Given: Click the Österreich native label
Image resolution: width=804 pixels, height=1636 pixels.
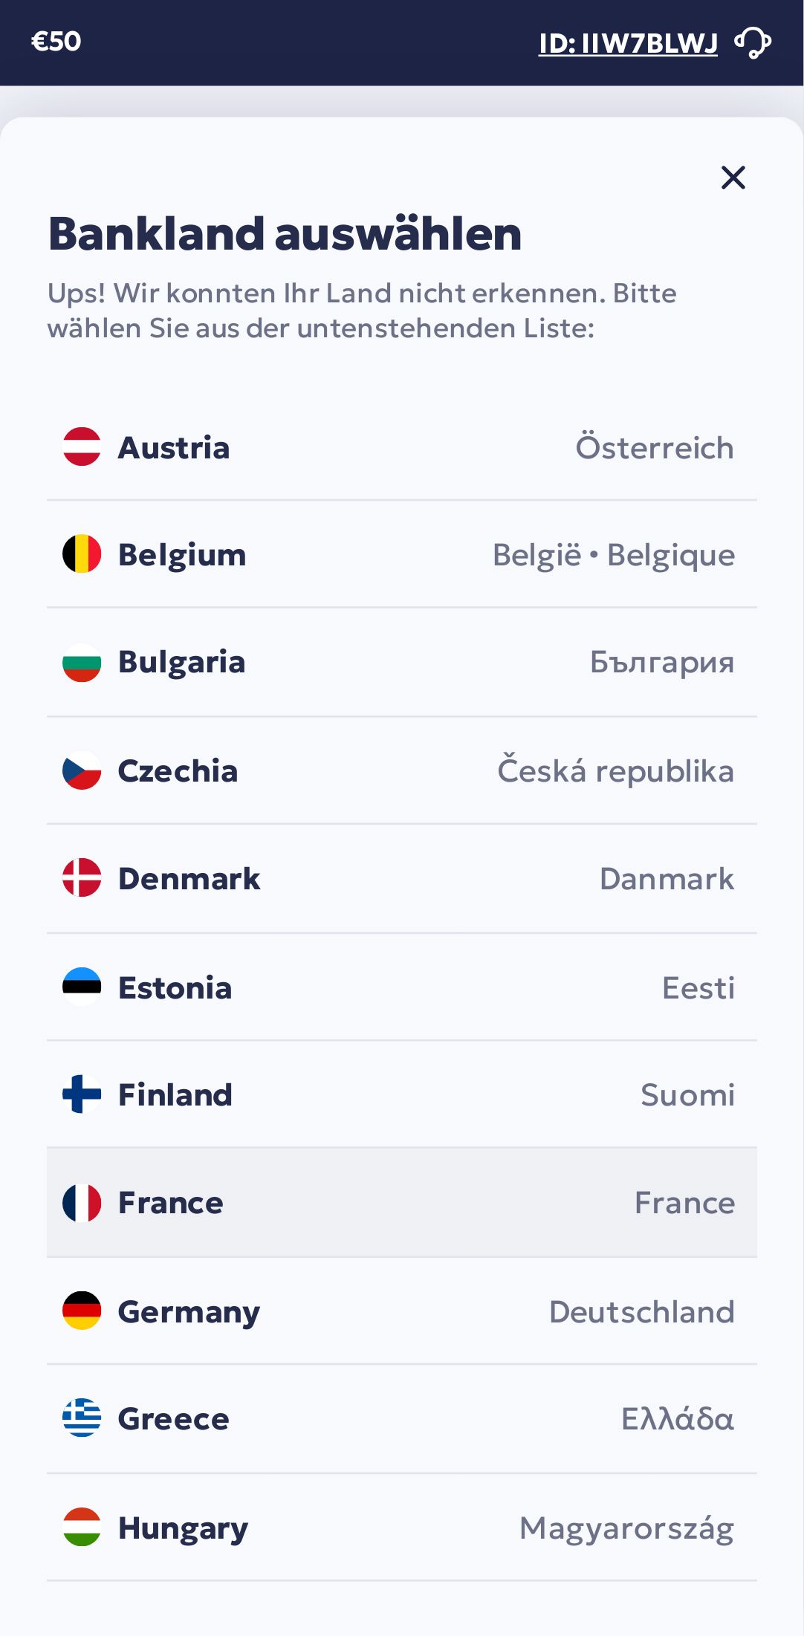Looking at the screenshot, I should click(x=654, y=448).
